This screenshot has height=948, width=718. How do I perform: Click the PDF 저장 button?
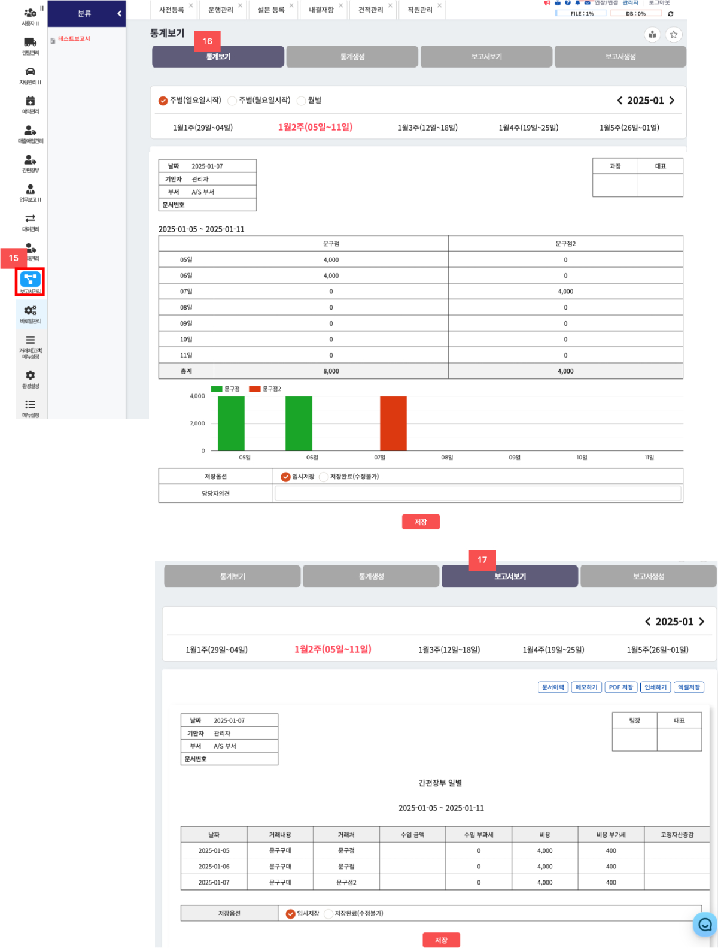coord(620,687)
